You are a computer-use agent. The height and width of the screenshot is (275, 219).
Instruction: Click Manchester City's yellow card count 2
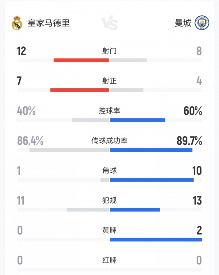[199, 231]
